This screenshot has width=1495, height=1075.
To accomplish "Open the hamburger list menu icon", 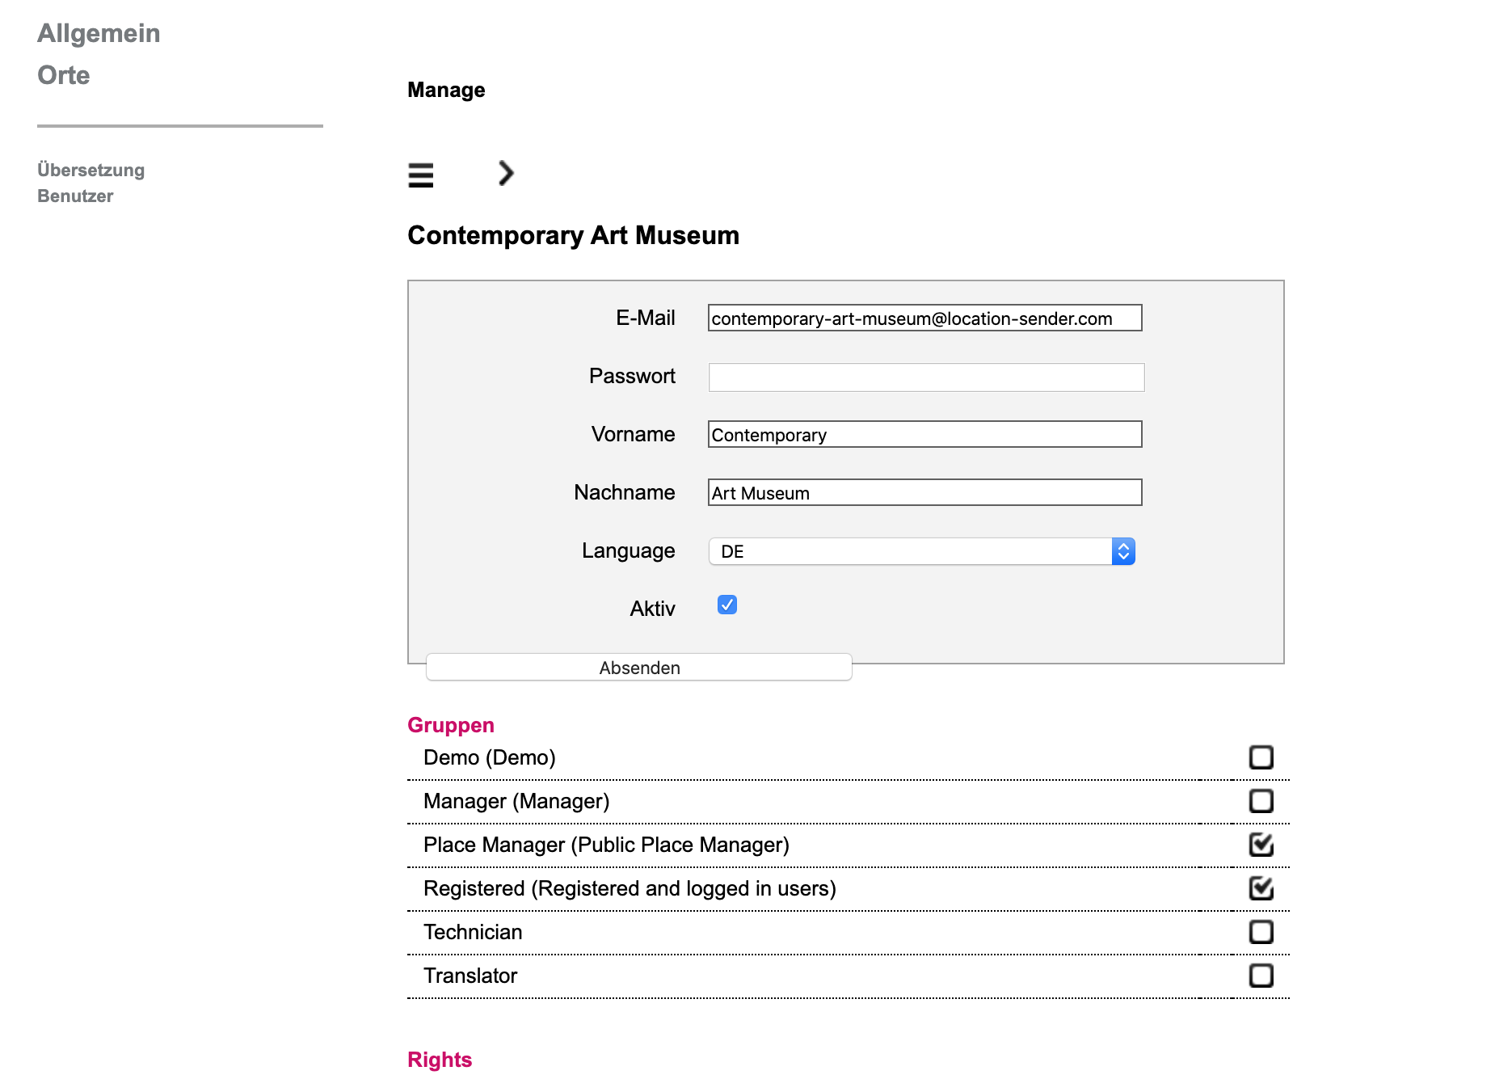I will (420, 175).
